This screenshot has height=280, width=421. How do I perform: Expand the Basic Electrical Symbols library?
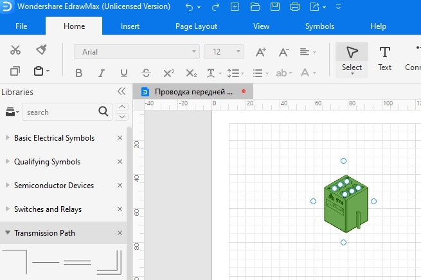[54, 138]
